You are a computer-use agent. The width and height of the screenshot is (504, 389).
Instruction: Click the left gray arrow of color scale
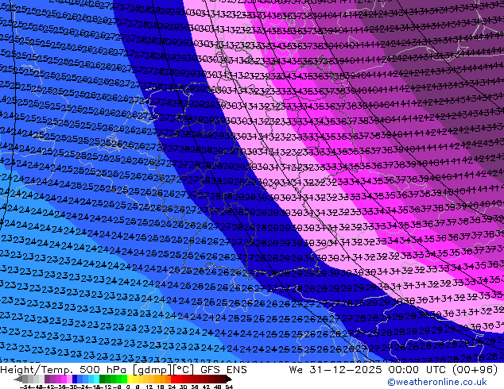coord(18,379)
